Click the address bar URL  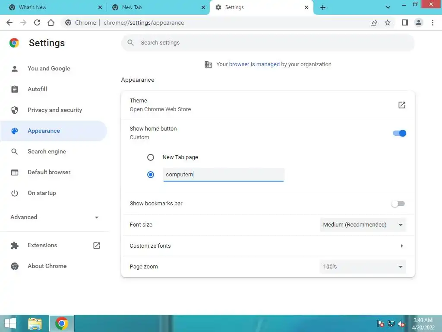144,22
